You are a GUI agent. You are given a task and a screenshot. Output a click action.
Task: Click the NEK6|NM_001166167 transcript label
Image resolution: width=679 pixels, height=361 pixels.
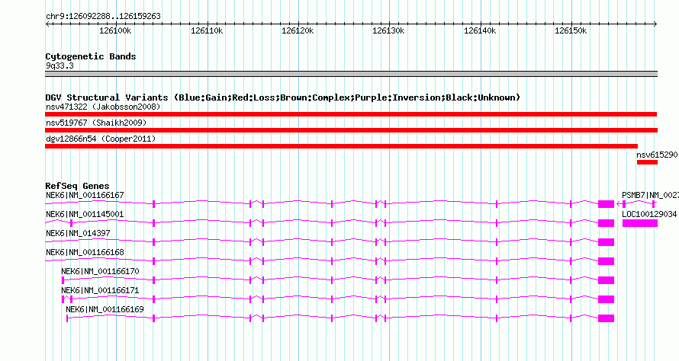(85, 196)
